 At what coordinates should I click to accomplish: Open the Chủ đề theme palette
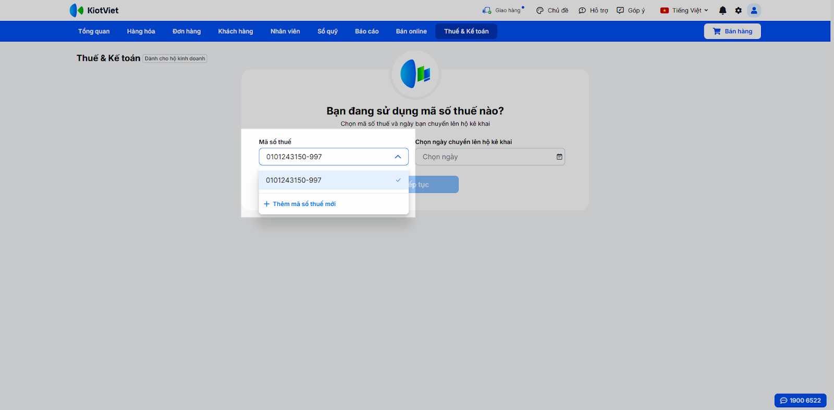coord(552,10)
